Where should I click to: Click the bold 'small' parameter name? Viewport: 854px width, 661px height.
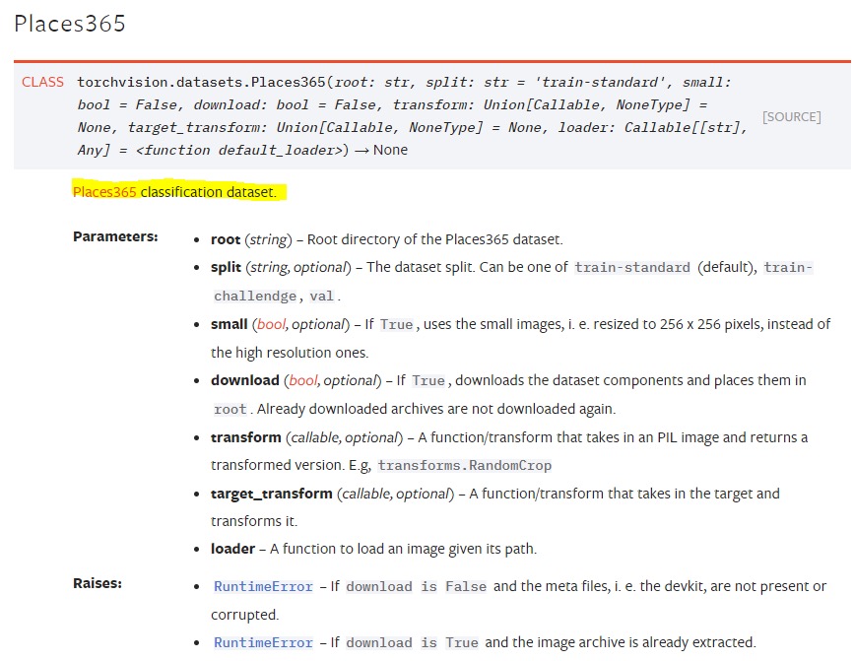tap(230, 324)
